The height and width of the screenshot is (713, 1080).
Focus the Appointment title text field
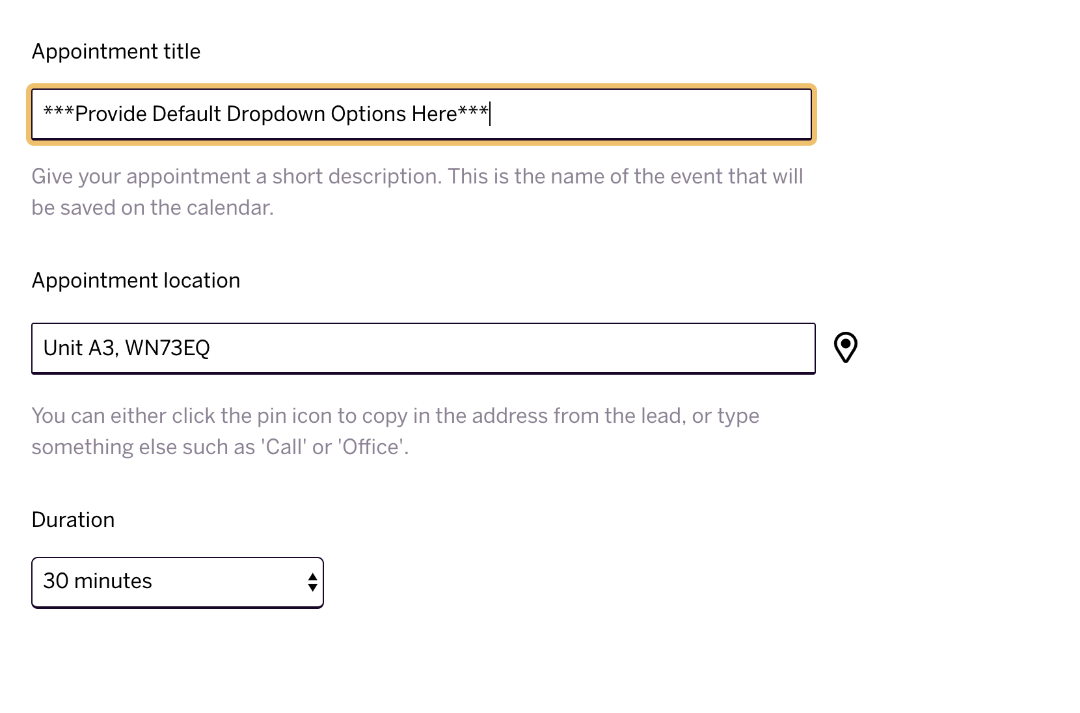422,114
